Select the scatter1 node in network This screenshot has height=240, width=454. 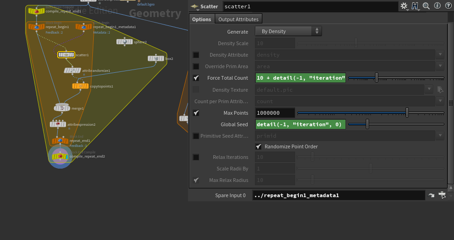tap(66, 55)
